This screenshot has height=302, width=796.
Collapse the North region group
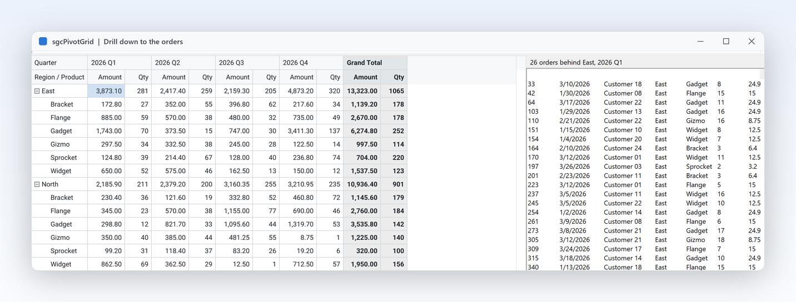(x=37, y=184)
